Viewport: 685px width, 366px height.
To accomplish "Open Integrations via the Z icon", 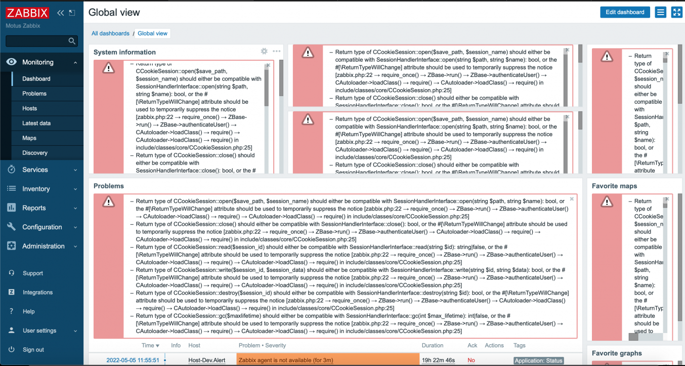I will pos(11,292).
